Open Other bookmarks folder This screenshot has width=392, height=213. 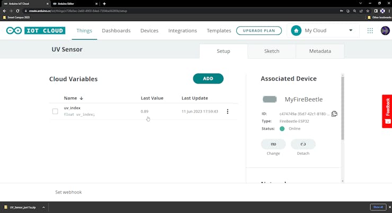[379, 17]
